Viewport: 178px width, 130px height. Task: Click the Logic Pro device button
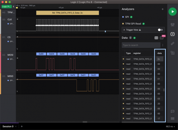pos(7,6)
